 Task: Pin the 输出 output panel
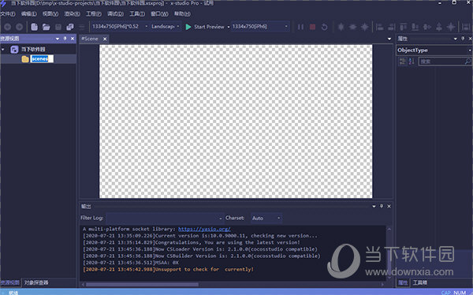point(382,206)
